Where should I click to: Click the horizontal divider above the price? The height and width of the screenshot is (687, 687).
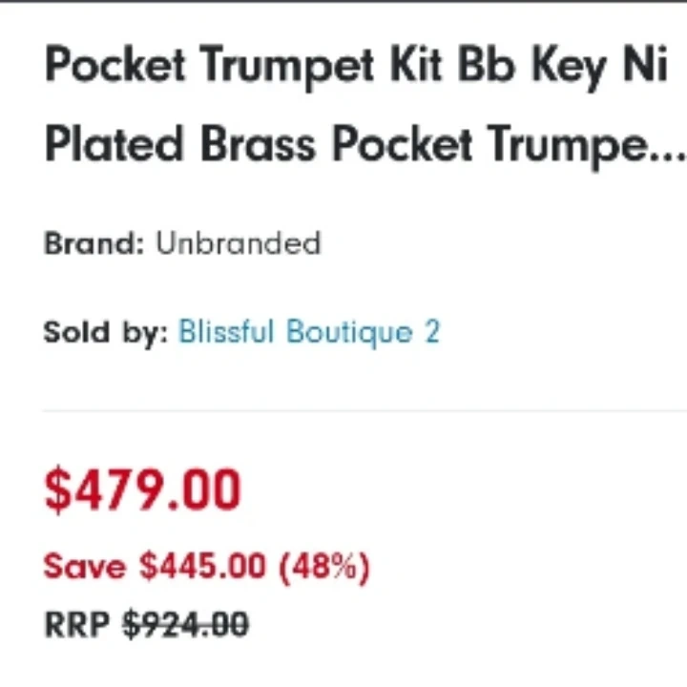363,411
